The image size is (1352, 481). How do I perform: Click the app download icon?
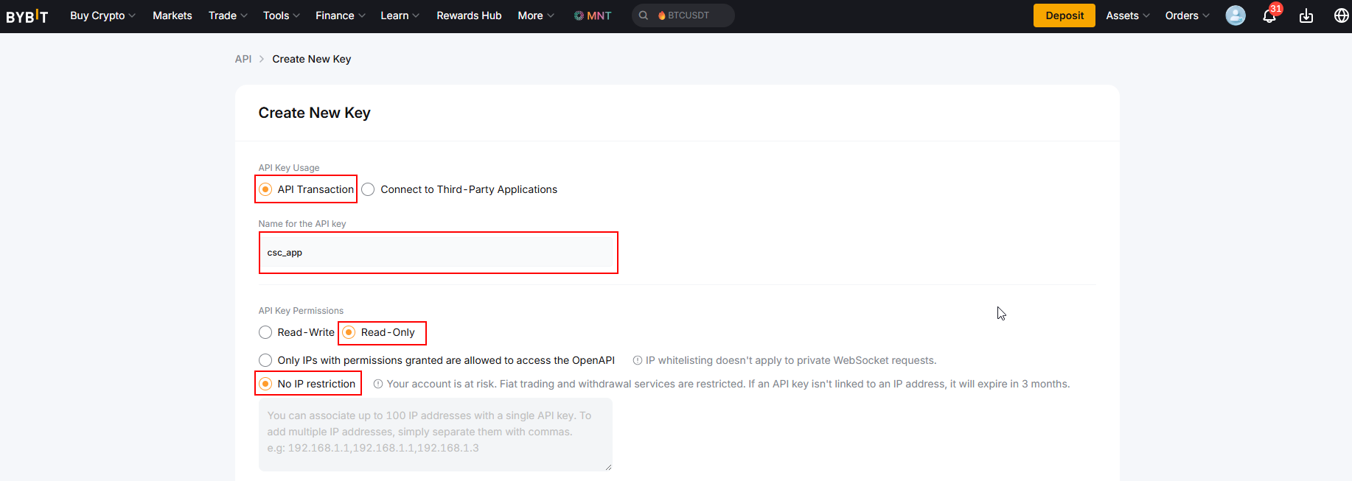coord(1306,15)
